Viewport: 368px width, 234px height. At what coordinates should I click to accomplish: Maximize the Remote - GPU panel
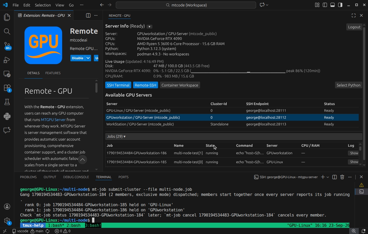pyautogui.click(x=354, y=15)
